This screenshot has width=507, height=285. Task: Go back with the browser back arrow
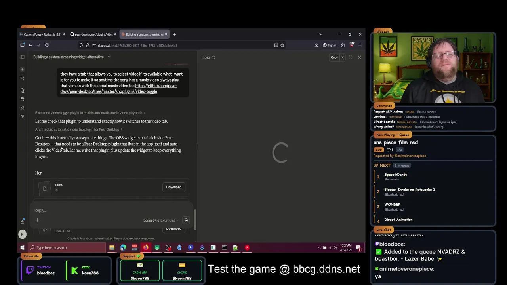pyautogui.click(x=30, y=45)
